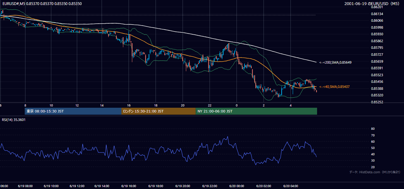404x189 pixels.
Task: Click price axis value 0.86134
Action: [377, 14]
